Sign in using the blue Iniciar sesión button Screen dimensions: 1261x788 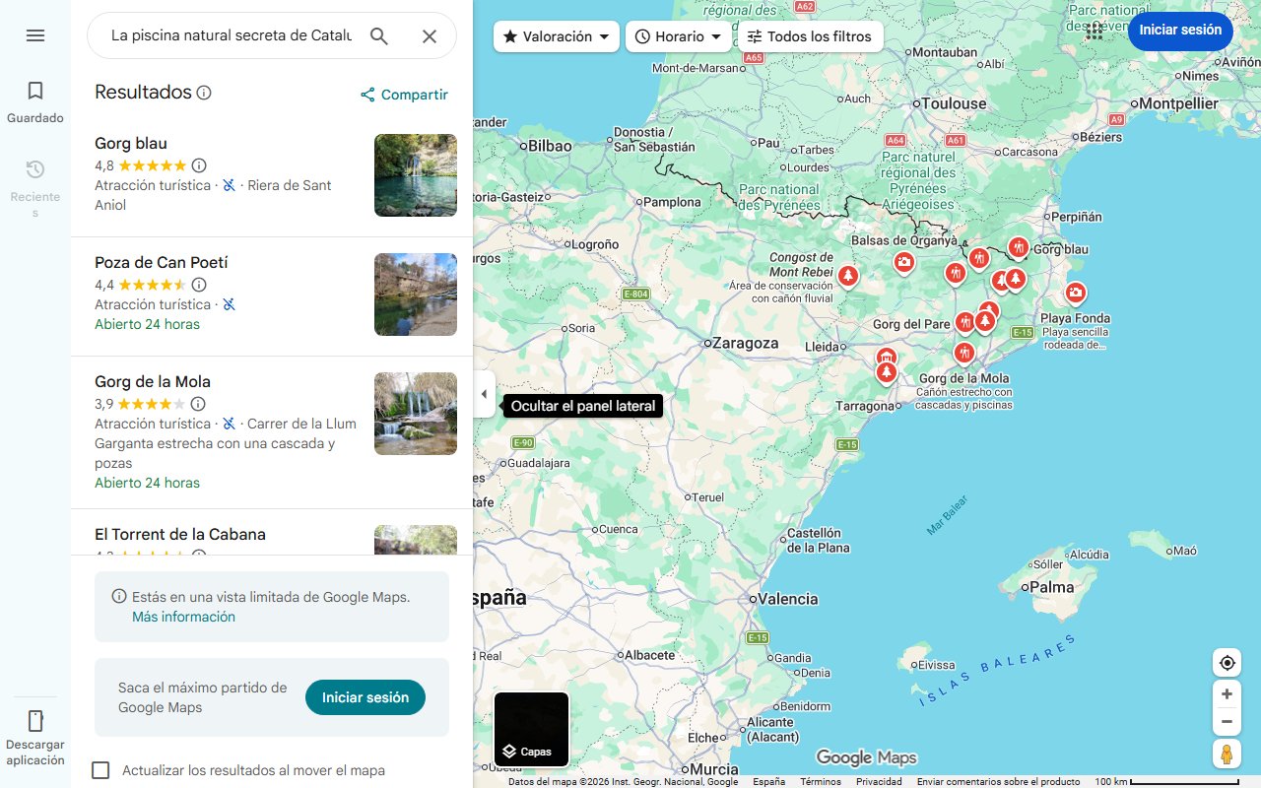point(1180,31)
